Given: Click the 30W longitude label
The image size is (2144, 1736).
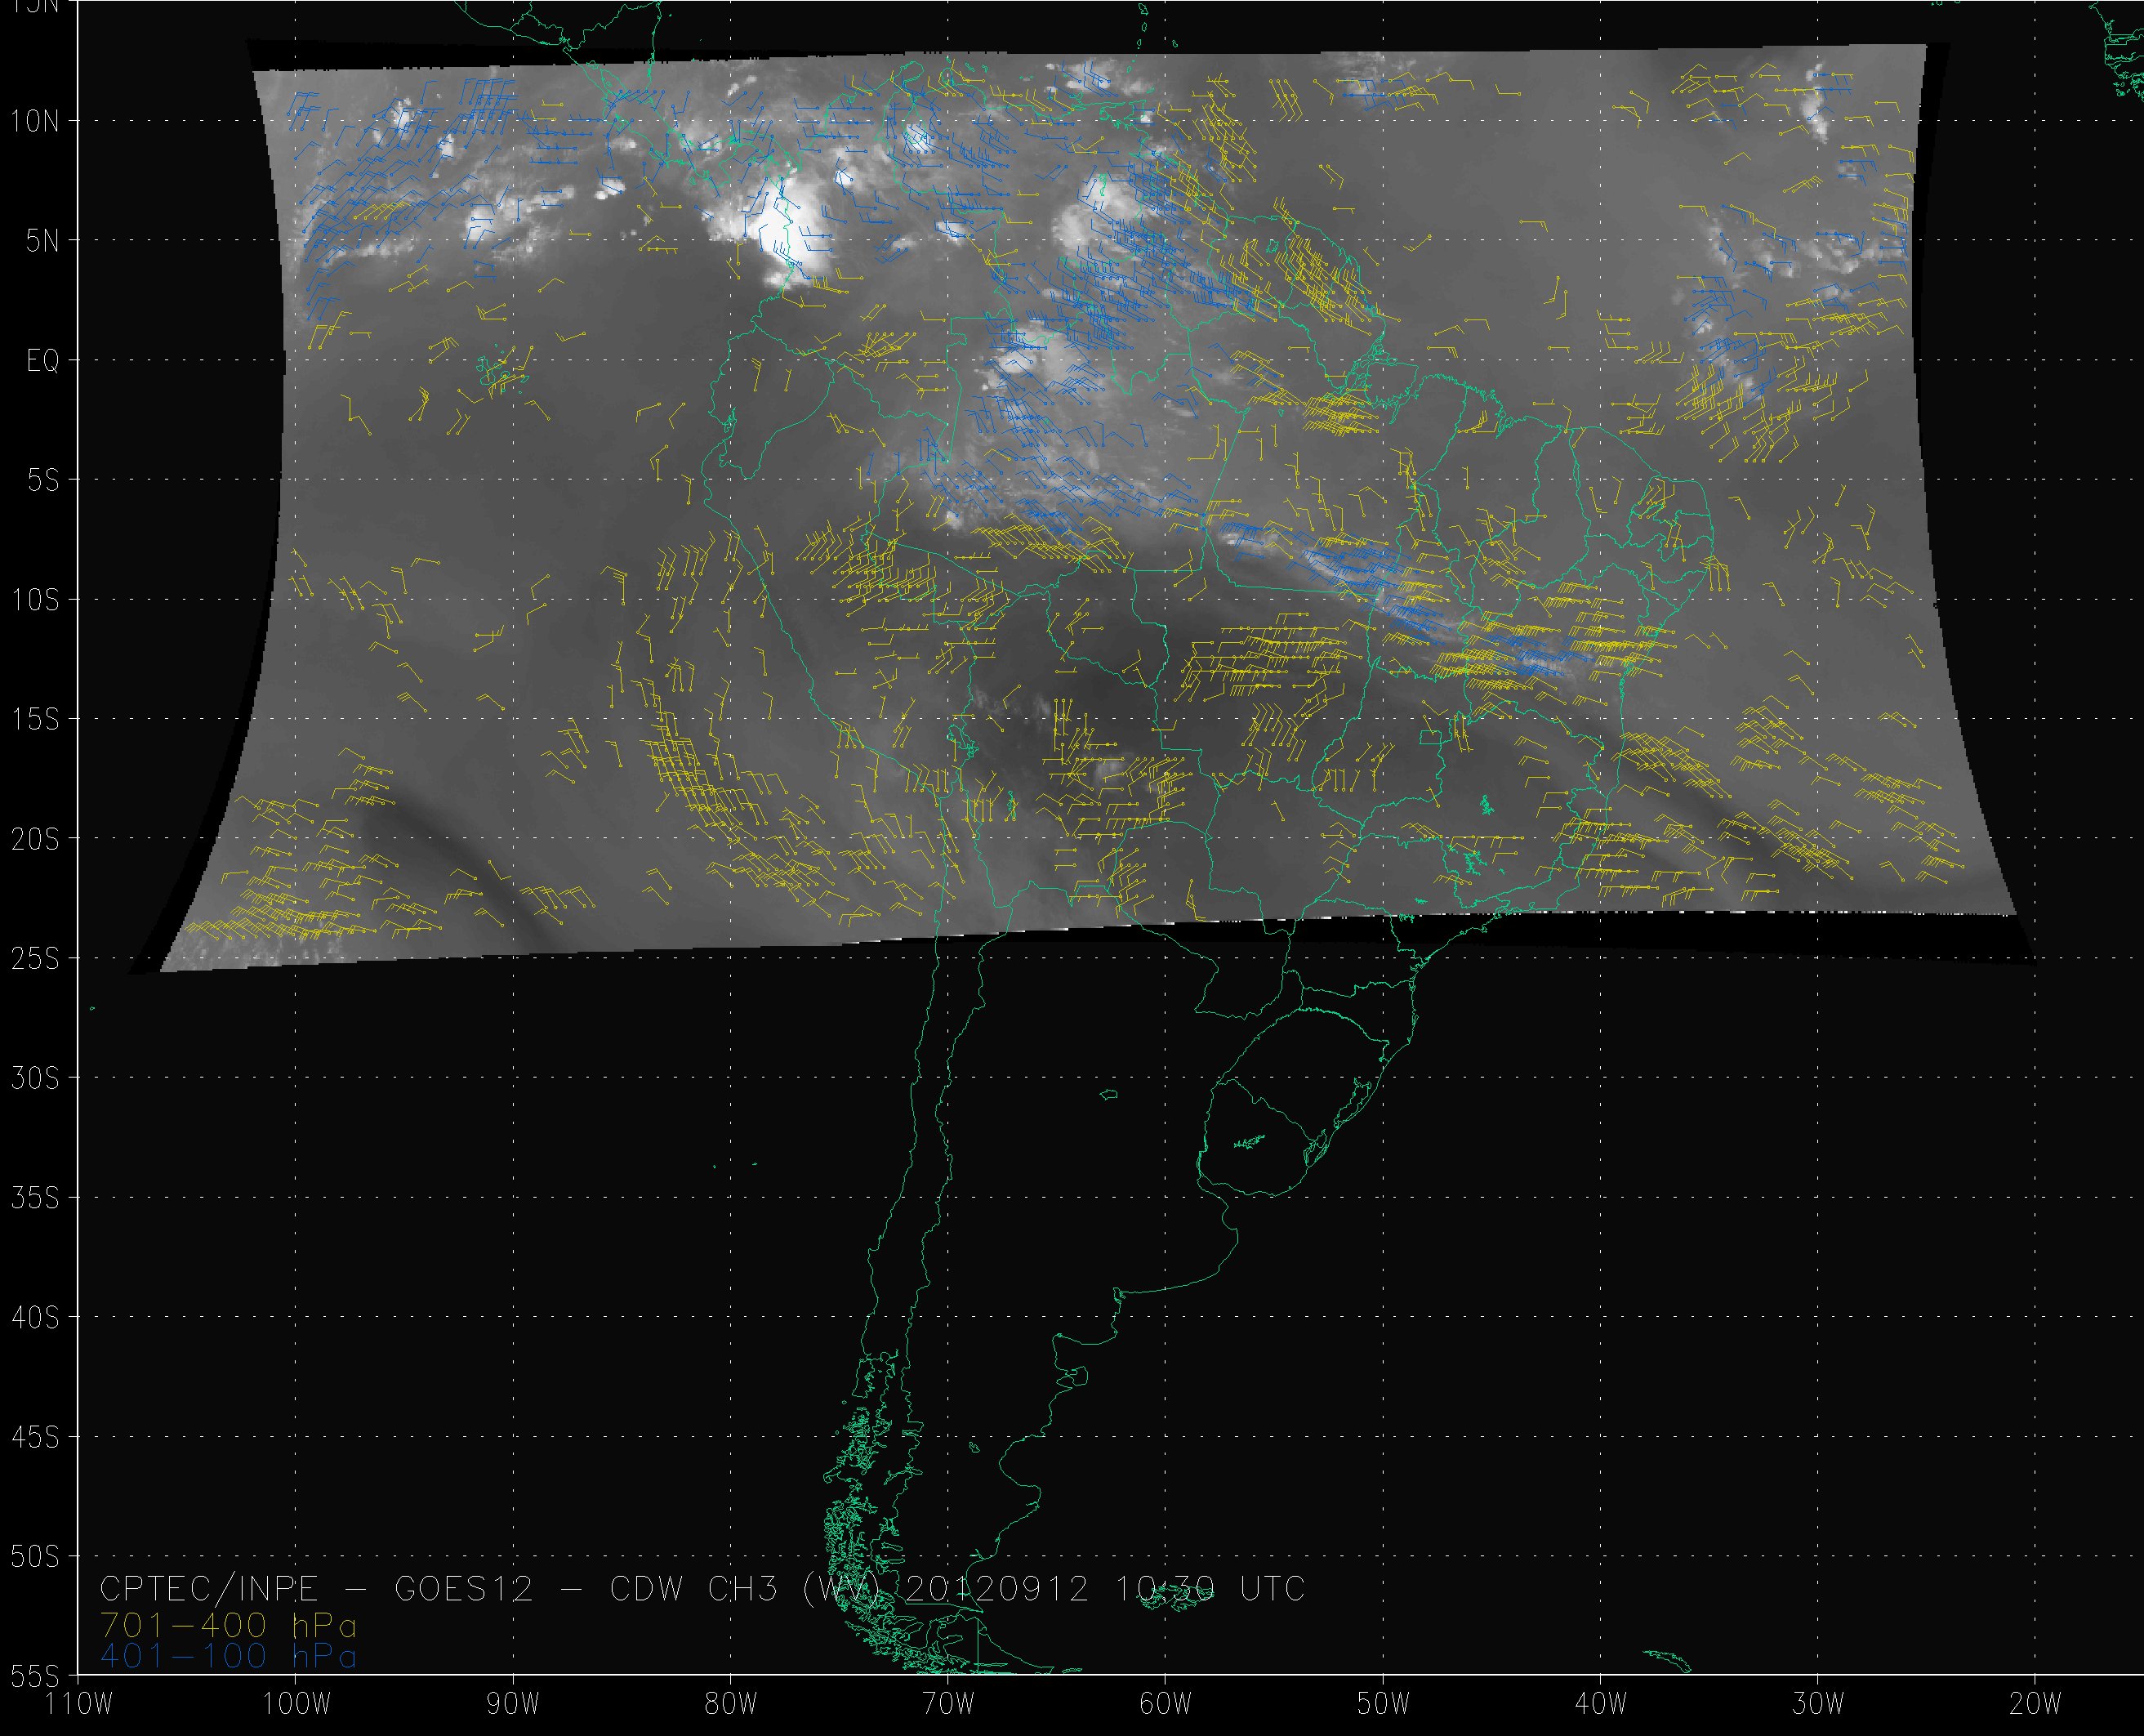Looking at the screenshot, I should pos(1818,1704).
